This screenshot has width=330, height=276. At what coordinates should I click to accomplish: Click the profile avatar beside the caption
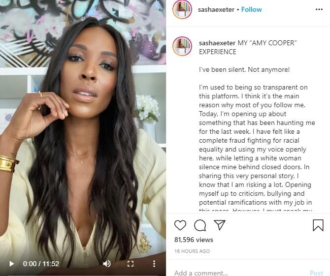click(182, 46)
